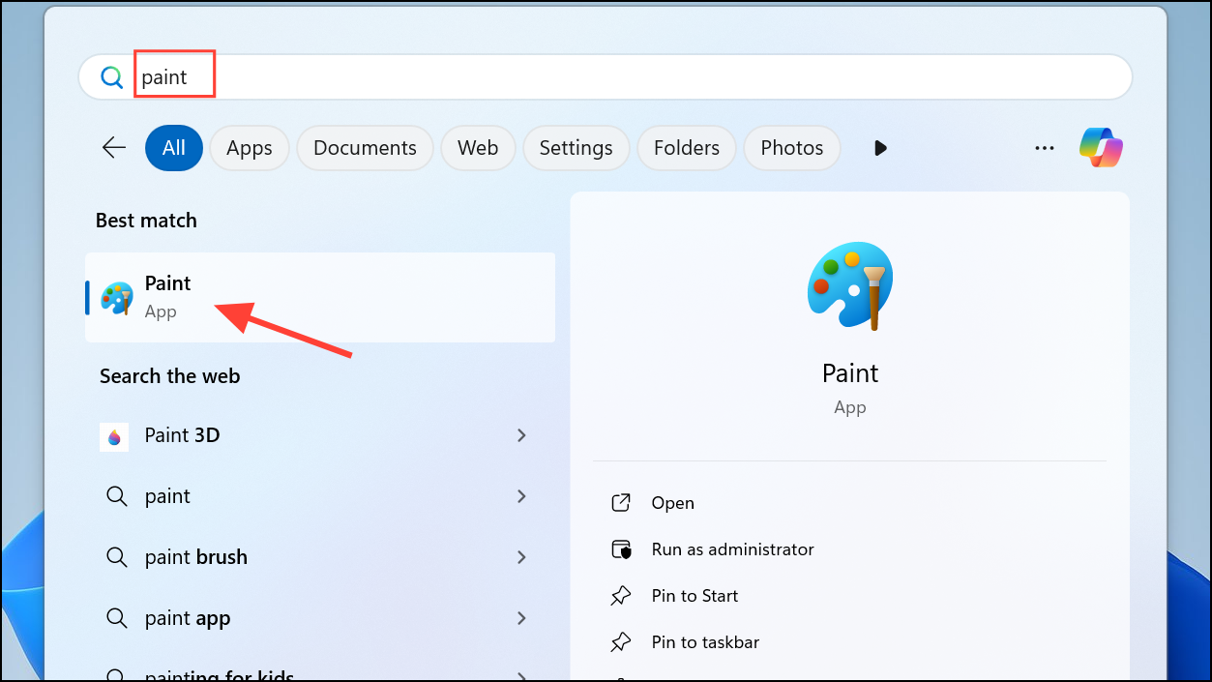This screenshot has height=682, width=1212.
Task: Click the Open external-link icon
Action: (x=621, y=503)
